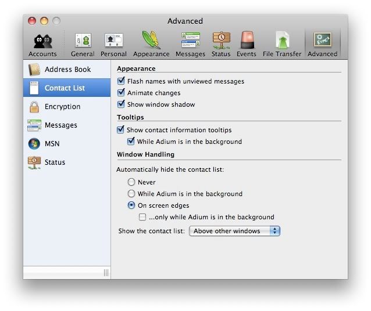Screen dimensions: 371x311
Task: Select Encryption in the sidebar list
Action: click(x=62, y=107)
